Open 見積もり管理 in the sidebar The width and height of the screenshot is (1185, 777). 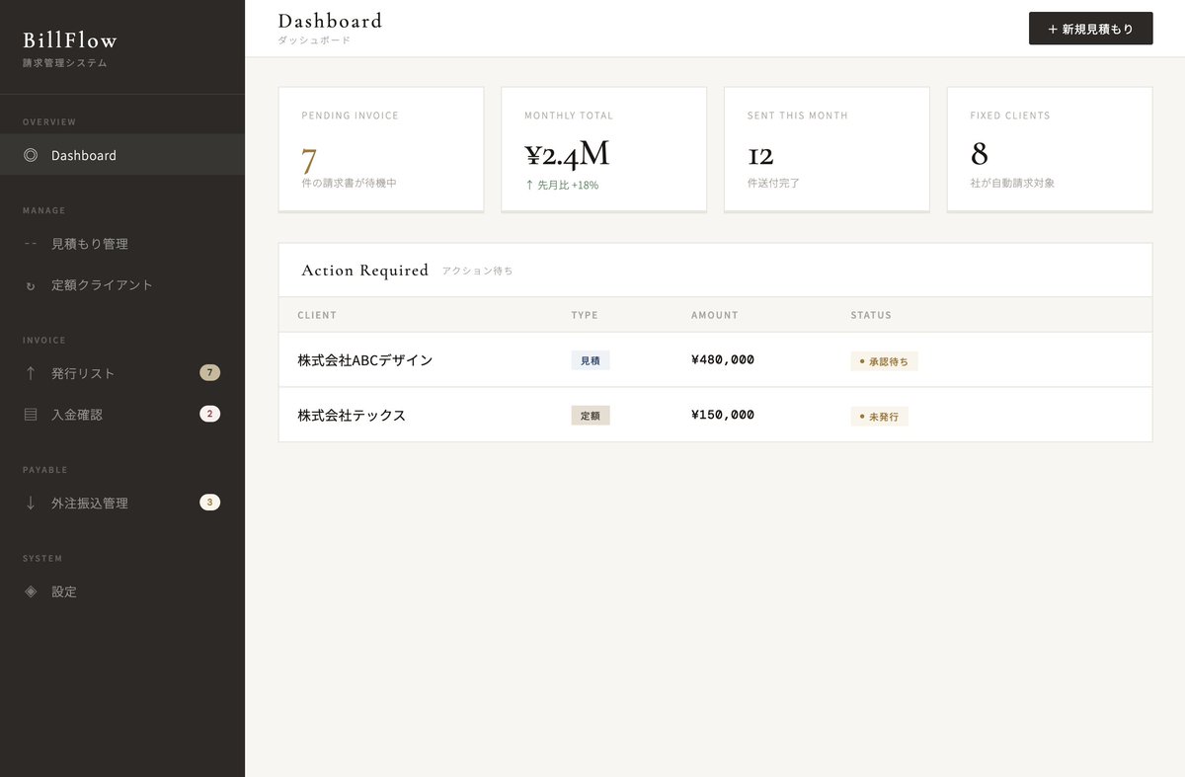[122, 244]
